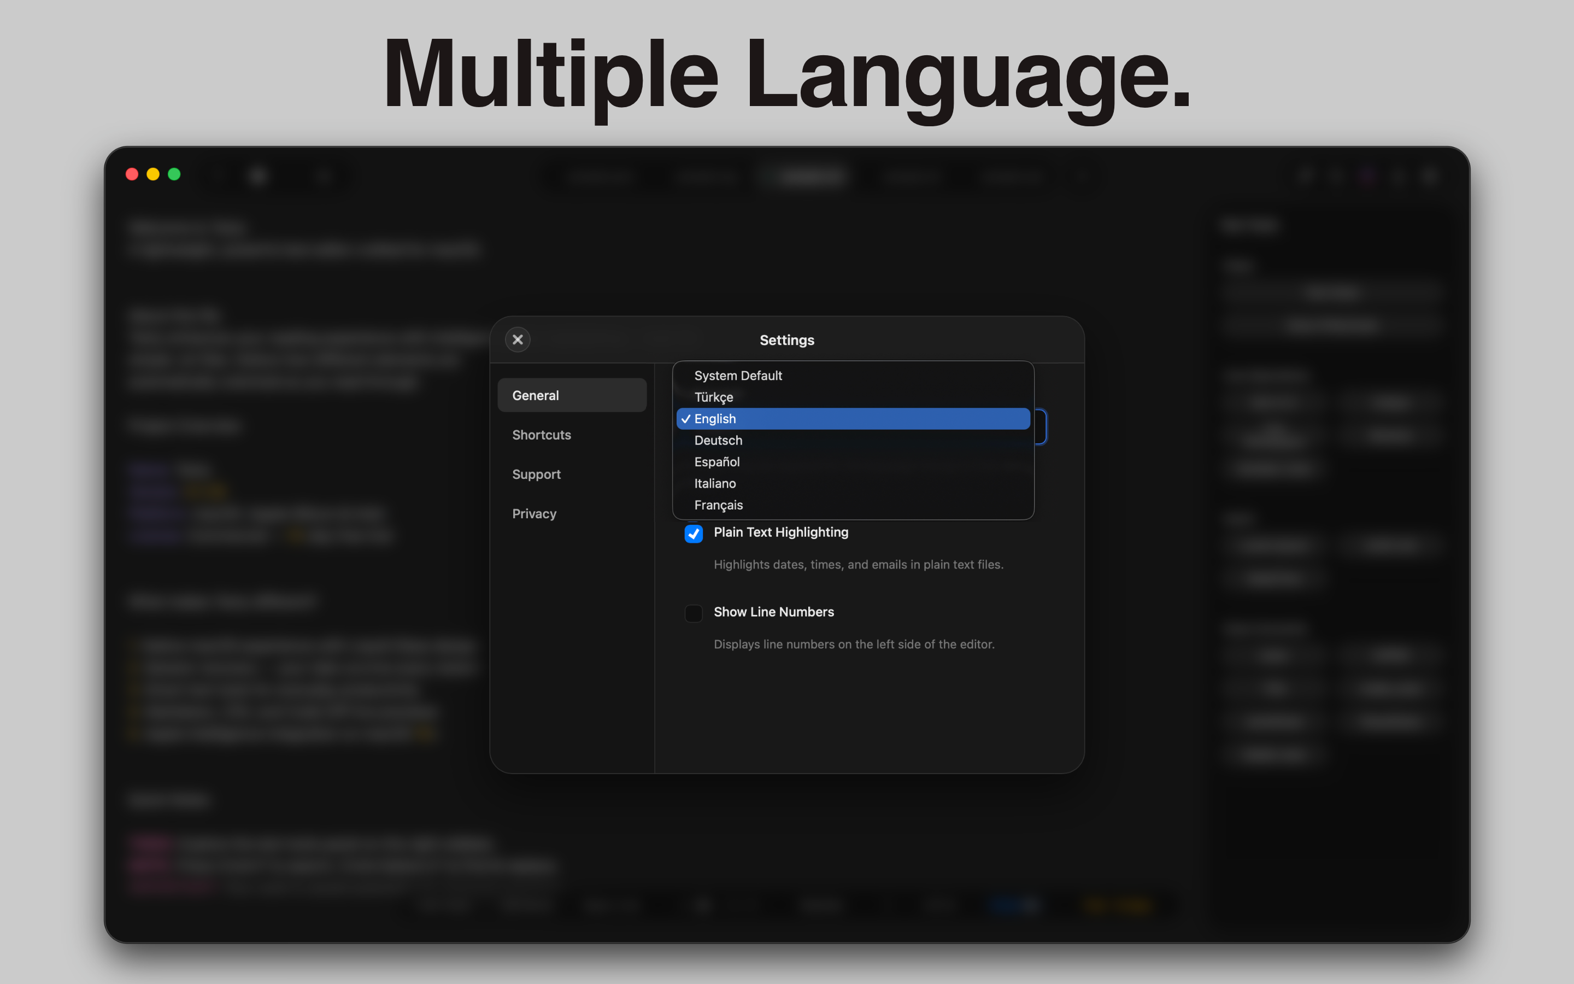Select General section in the Settings sidebar
The width and height of the screenshot is (1574, 984).
point(572,394)
